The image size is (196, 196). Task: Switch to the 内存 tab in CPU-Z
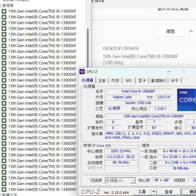[x=115, y=80]
